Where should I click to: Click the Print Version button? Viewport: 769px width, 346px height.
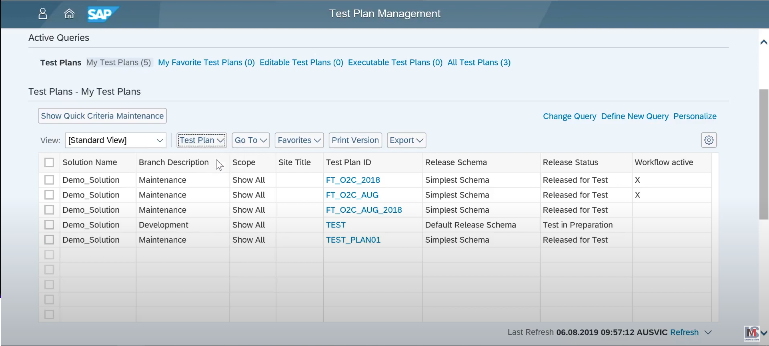click(x=355, y=140)
